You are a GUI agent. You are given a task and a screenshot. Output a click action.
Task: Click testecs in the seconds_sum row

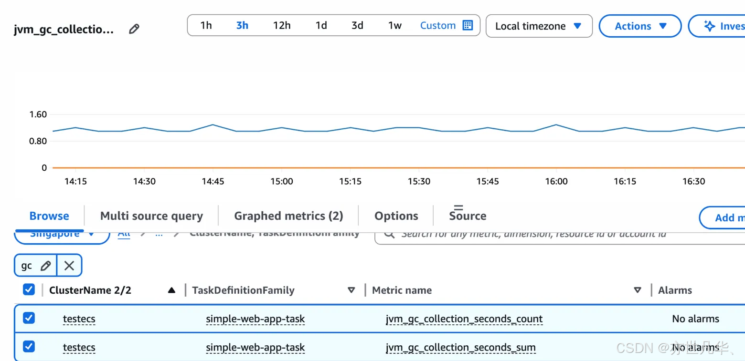[79, 347]
